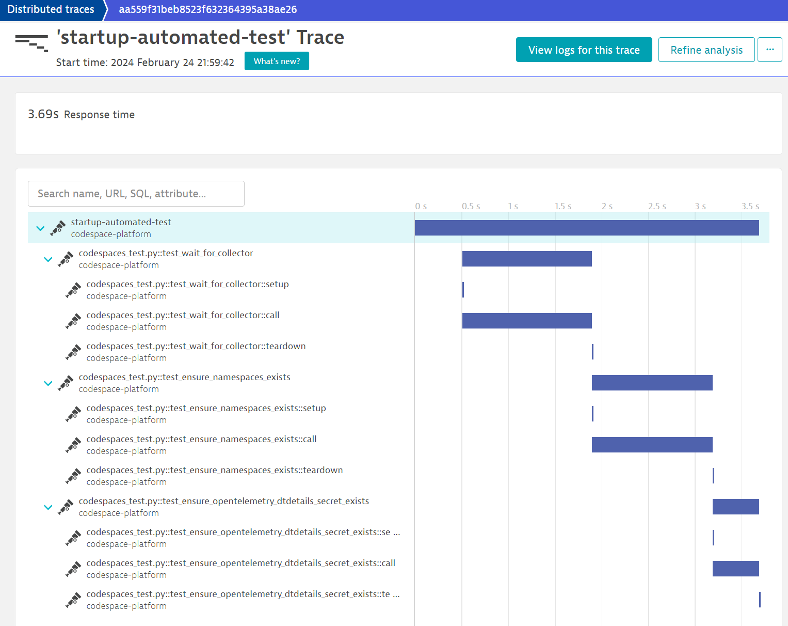Click the test_ensure_namespaces_exists parent timeline bar
This screenshot has height=626, width=788.
click(652, 383)
